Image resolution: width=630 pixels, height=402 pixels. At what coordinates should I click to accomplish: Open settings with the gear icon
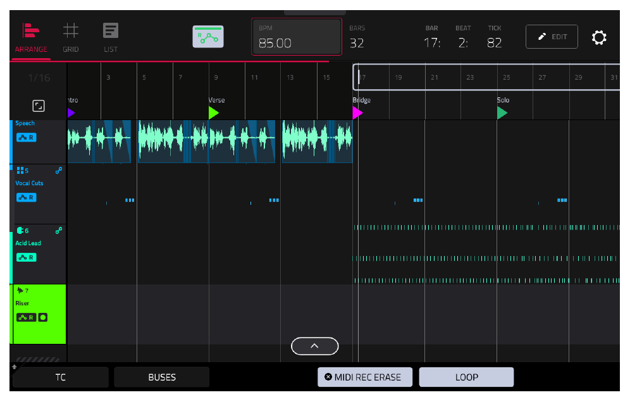click(x=598, y=37)
